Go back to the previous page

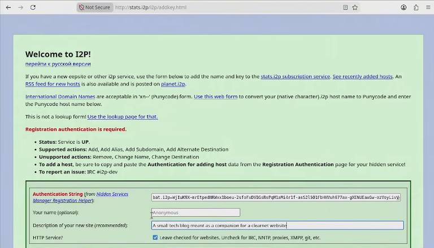8,7
